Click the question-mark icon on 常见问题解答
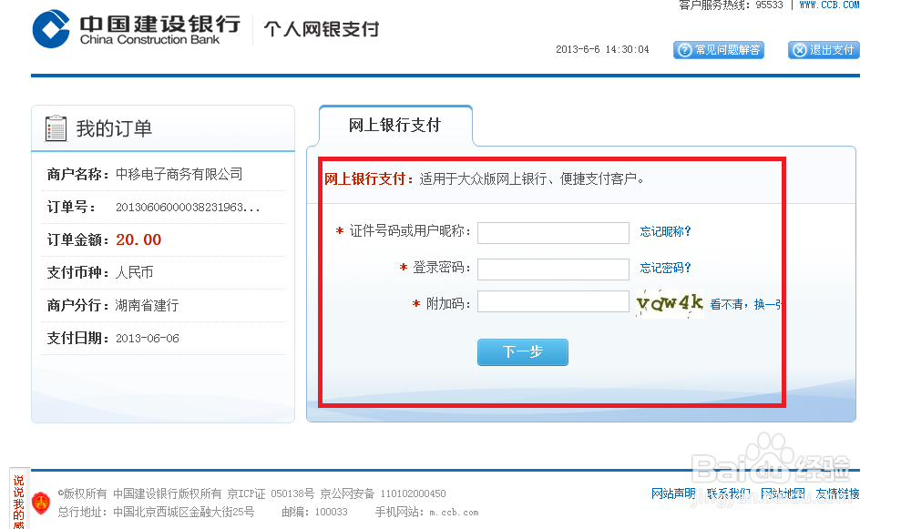Screen dimensions: 901x529 point(683,50)
